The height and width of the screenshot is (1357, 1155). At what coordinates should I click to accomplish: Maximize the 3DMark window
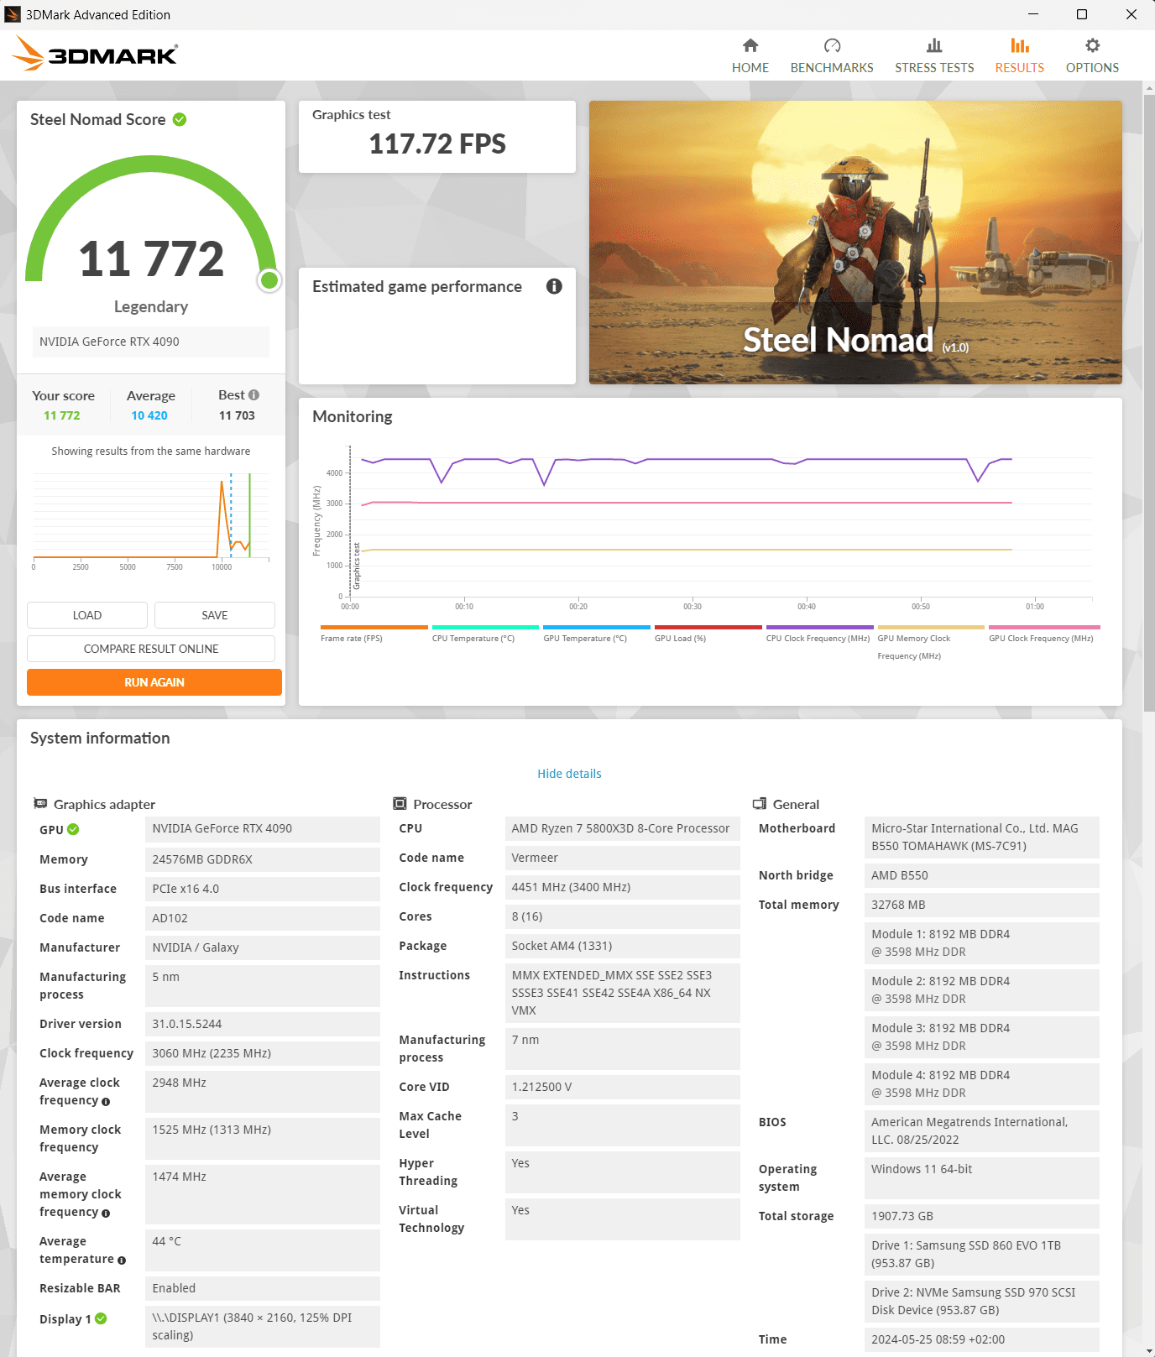[x=1082, y=14]
